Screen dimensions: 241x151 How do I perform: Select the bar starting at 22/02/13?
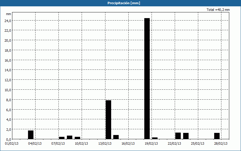coord(178,136)
